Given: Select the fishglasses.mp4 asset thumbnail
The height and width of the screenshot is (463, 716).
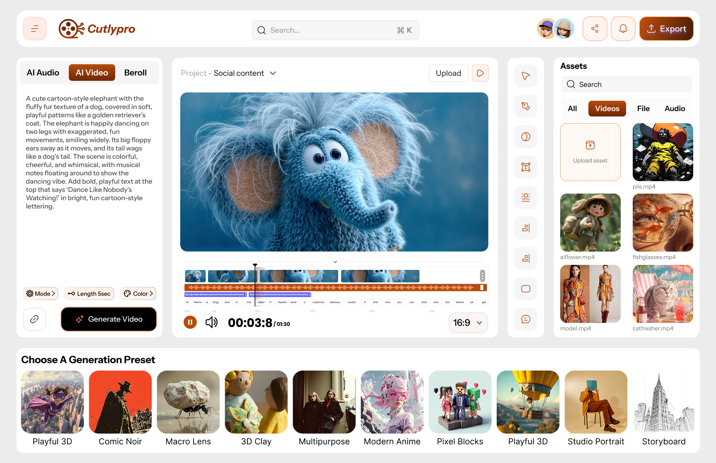Looking at the screenshot, I should (x=663, y=223).
